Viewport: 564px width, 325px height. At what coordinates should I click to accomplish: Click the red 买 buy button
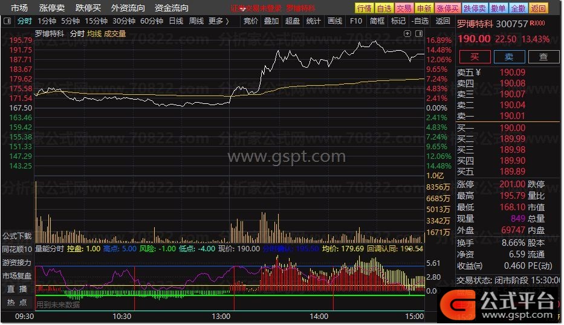pyautogui.click(x=475, y=57)
